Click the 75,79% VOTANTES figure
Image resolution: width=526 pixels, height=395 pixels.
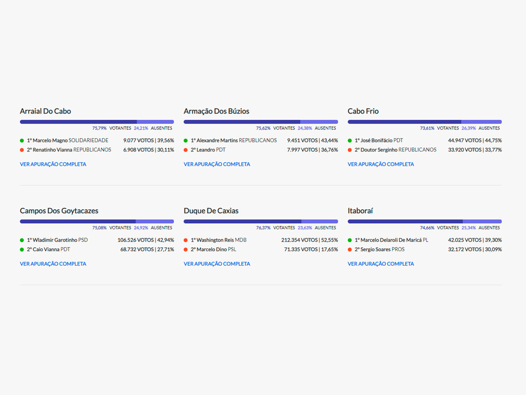tap(112, 128)
